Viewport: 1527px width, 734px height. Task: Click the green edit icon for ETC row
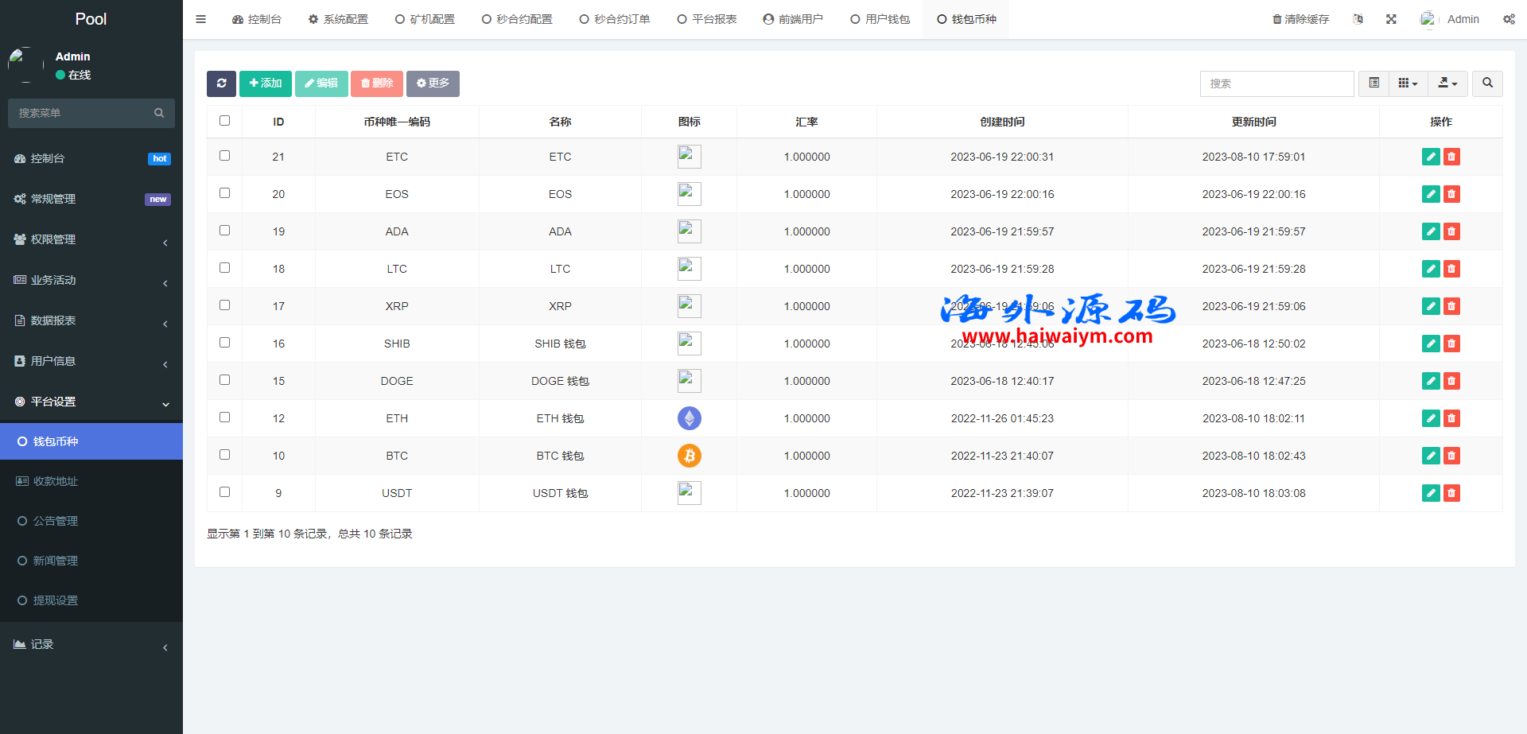coord(1431,157)
